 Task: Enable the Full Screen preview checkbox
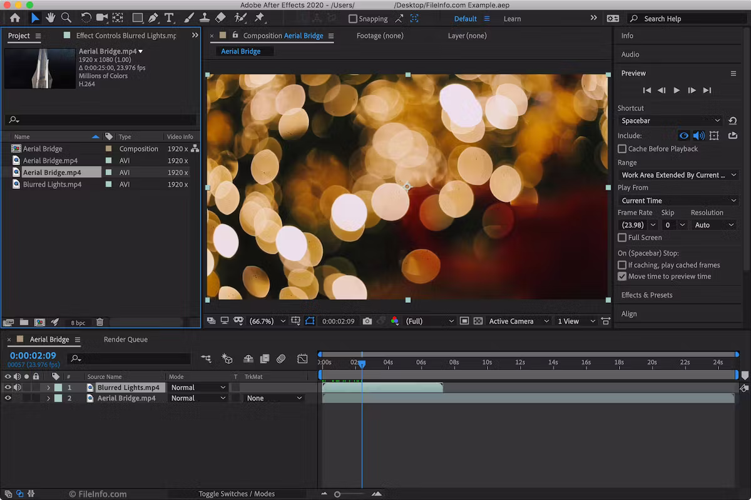point(622,237)
